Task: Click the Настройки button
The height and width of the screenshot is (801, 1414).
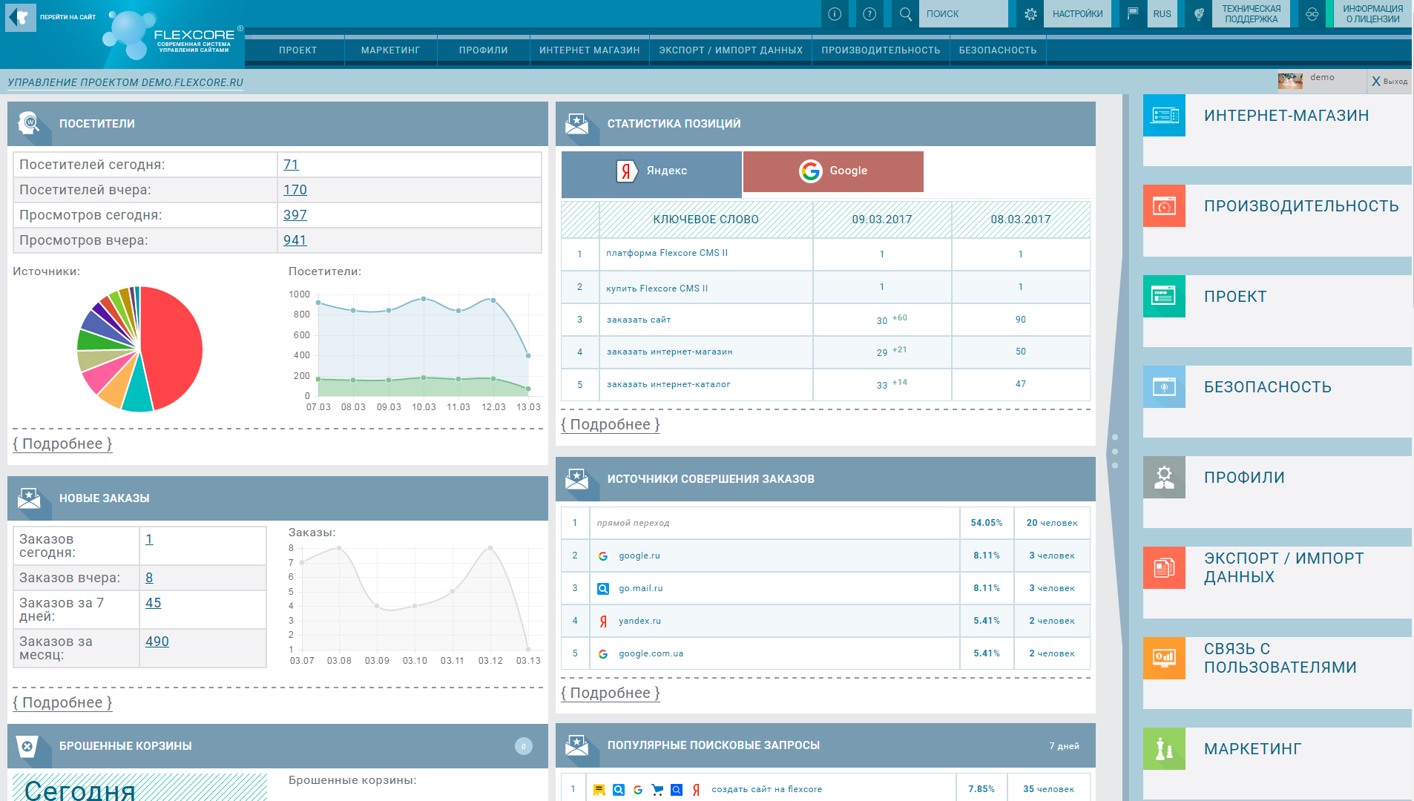Action: pos(1077,14)
